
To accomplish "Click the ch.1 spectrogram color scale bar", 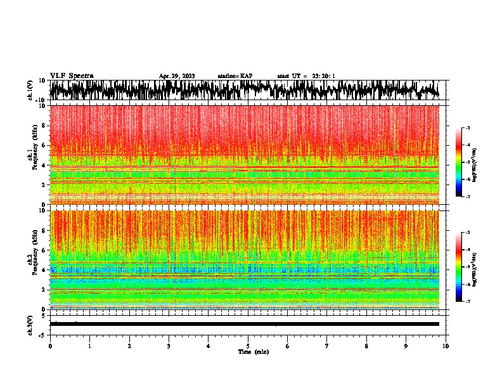I will coord(459,162).
